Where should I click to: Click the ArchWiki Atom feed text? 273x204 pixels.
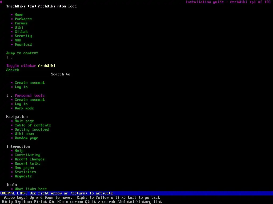coord(57,6)
